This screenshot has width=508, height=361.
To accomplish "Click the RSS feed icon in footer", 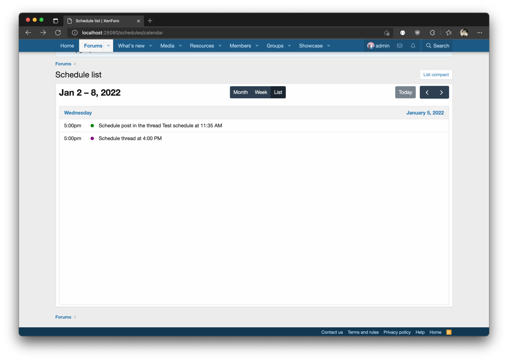I will point(449,332).
